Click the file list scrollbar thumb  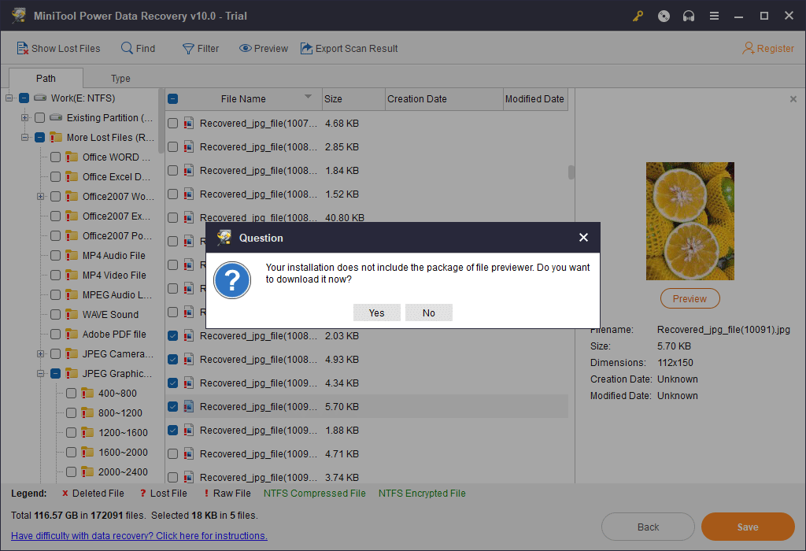point(571,172)
